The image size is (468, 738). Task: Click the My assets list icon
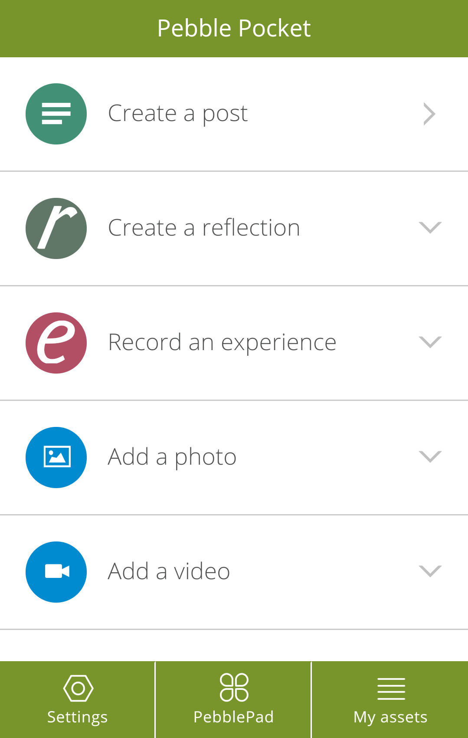click(x=391, y=689)
